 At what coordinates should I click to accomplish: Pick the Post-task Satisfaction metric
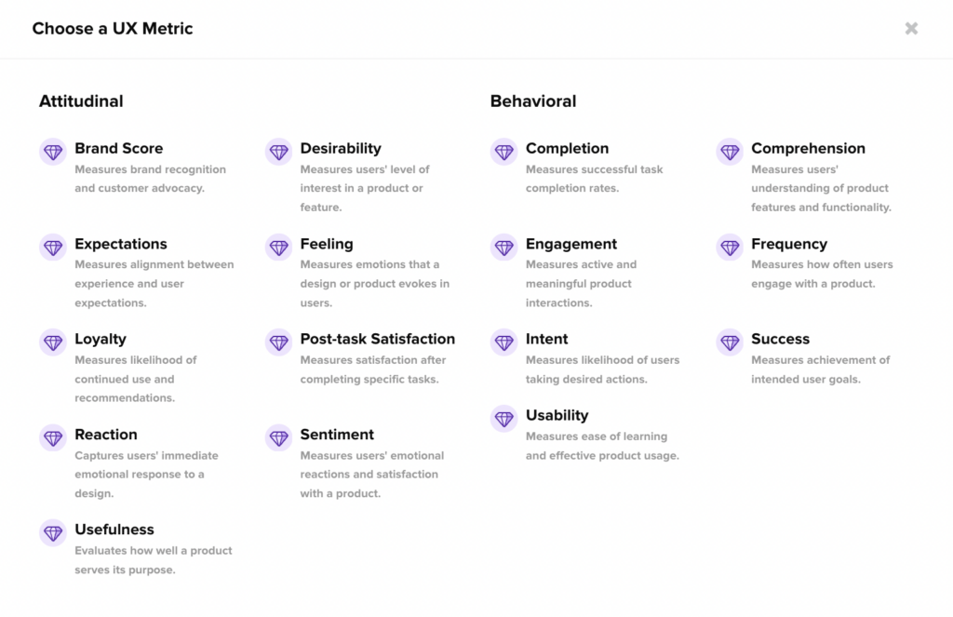(377, 339)
